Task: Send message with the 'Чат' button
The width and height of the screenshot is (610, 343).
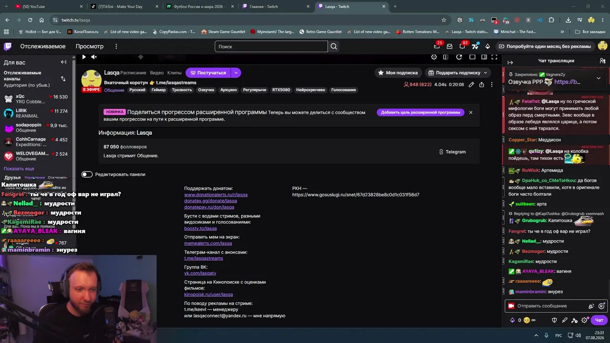Action: [599, 320]
